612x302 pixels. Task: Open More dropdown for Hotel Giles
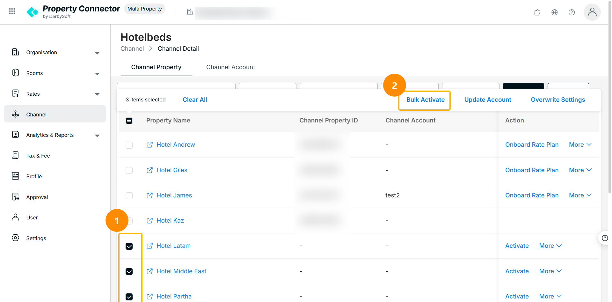pos(580,170)
